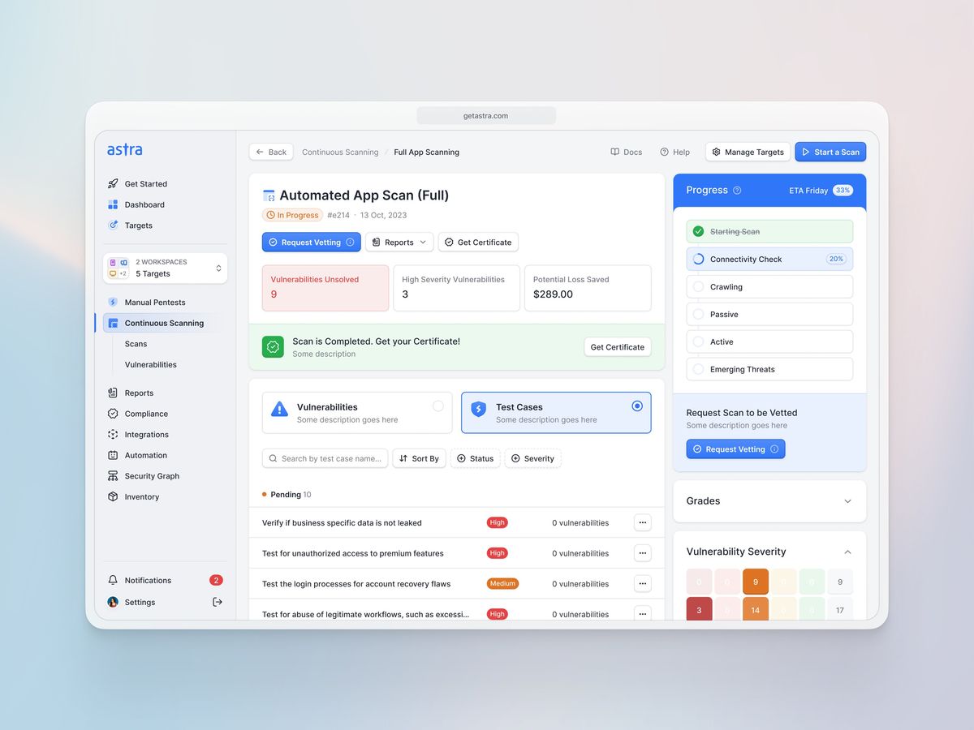
Task: Click the Connectivity Check spinner
Action: [x=698, y=259]
